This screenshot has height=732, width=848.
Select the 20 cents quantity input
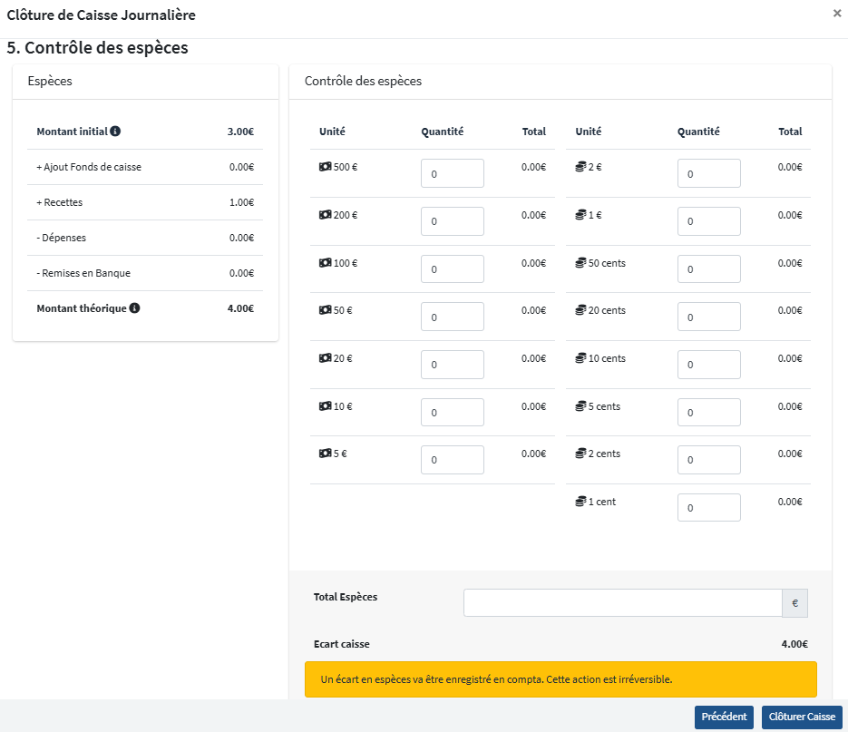708,317
